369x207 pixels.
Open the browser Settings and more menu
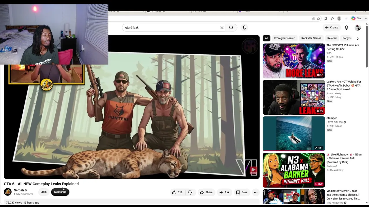tap(346, 18)
